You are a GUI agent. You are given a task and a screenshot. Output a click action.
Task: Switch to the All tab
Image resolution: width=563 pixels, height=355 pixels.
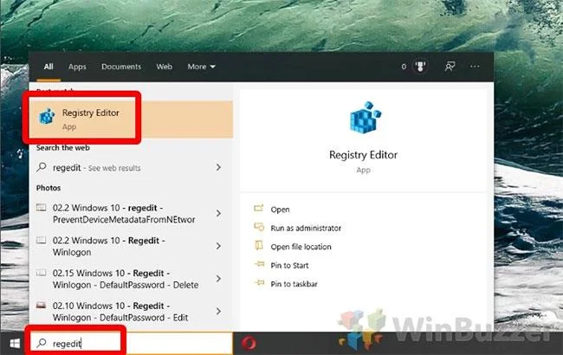pos(49,67)
